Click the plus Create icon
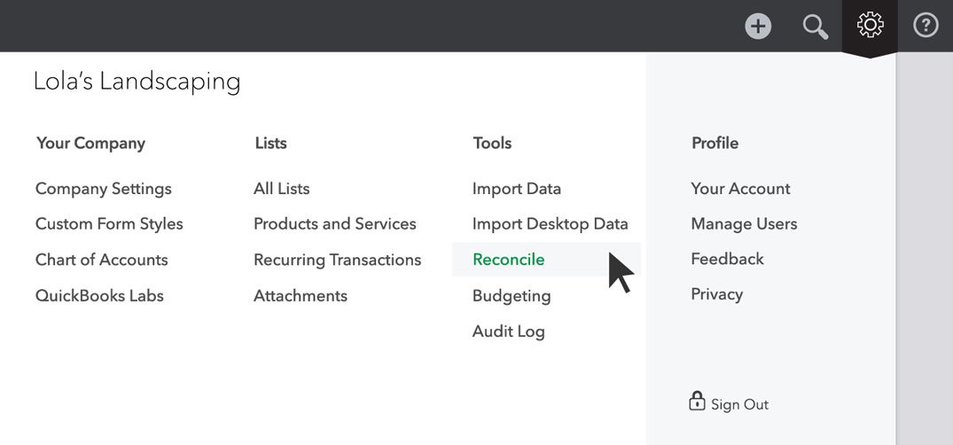Image resolution: width=953 pixels, height=445 pixels. (x=758, y=27)
